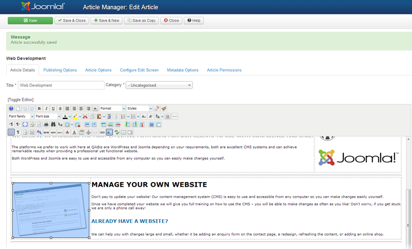This screenshot has width=412, height=249.
Task: Open Configure Edit Screen tab
Action: 139,70
